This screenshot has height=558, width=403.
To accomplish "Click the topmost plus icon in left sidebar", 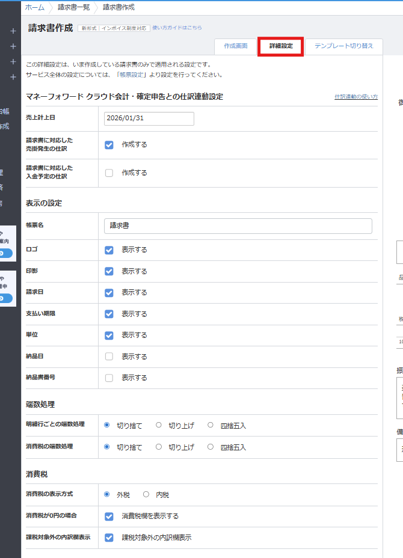I will click(13, 31).
